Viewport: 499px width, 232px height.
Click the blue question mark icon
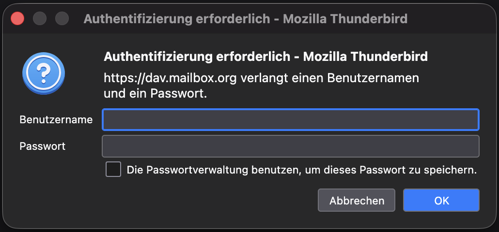43,73
